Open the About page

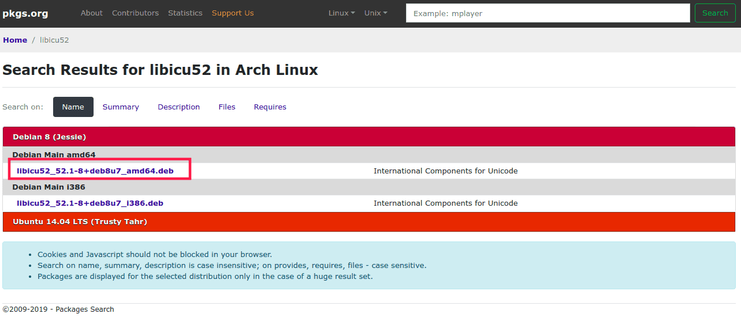[91, 13]
